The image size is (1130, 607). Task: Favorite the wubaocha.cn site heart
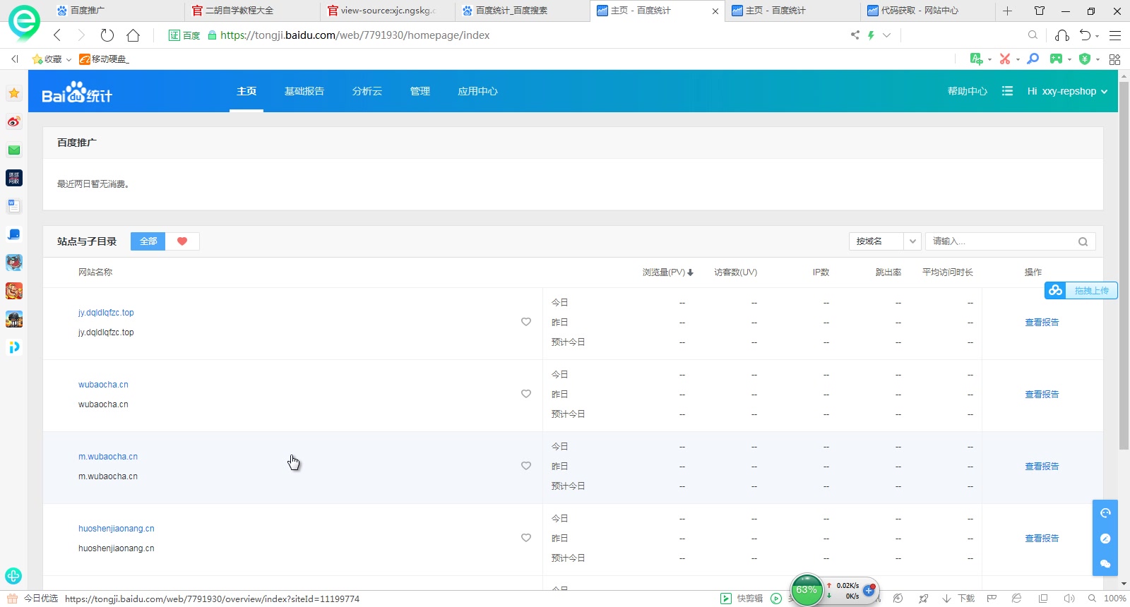coord(526,394)
